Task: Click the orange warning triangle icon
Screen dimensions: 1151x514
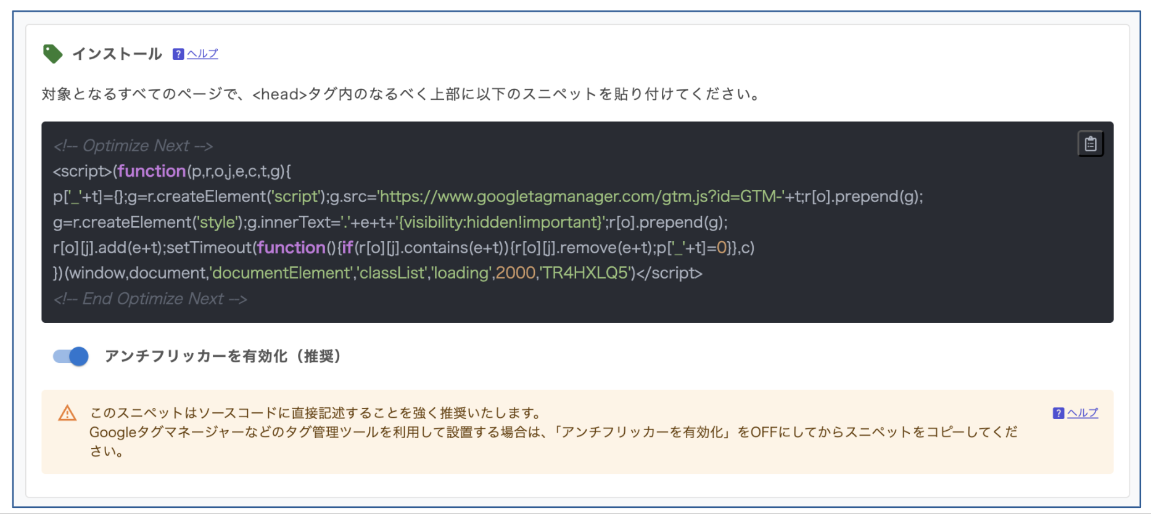Action: (67, 413)
